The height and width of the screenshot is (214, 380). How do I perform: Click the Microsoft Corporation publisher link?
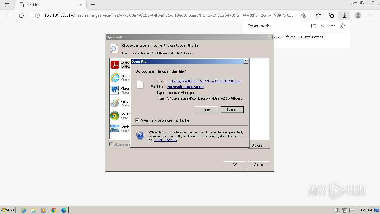click(185, 87)
